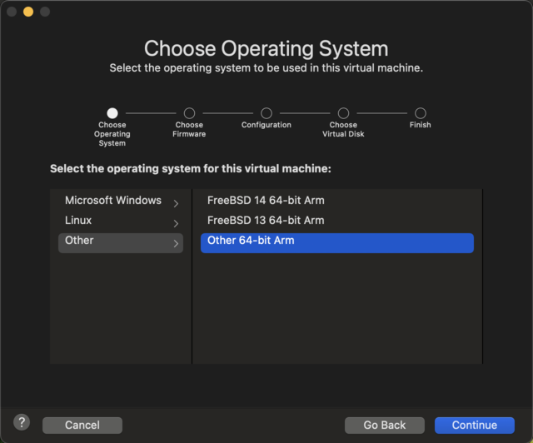Minimize the window with yellow button
The image size is (533, 443).
[28, 12]
